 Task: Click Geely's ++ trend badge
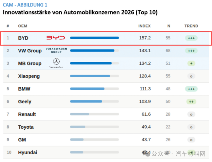click(191, 102)
